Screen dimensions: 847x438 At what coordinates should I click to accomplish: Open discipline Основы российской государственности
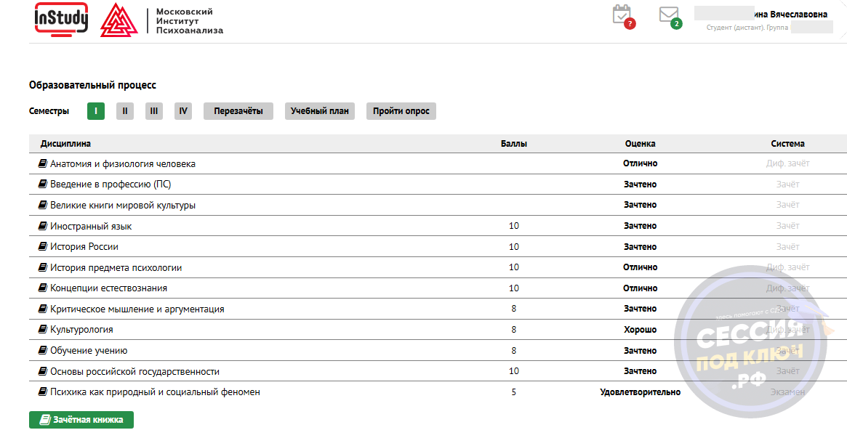point(135,372)
